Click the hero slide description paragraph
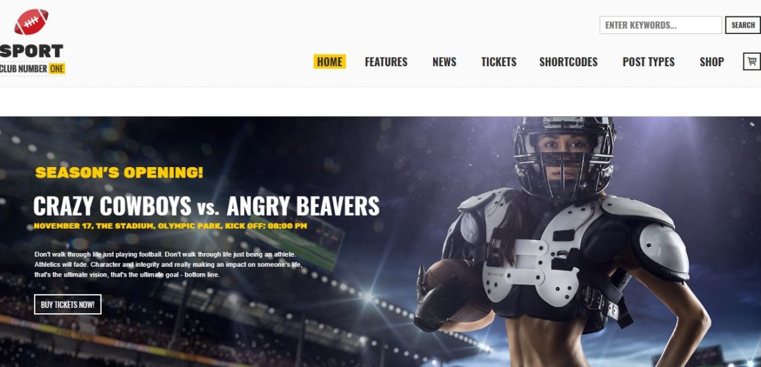Image resolution: width=761 pixels, height=367 pixels. tap(169, 264)
